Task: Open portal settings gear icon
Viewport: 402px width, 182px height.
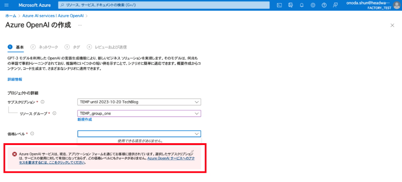Action: pyautogui.click(x=313, y=5)
